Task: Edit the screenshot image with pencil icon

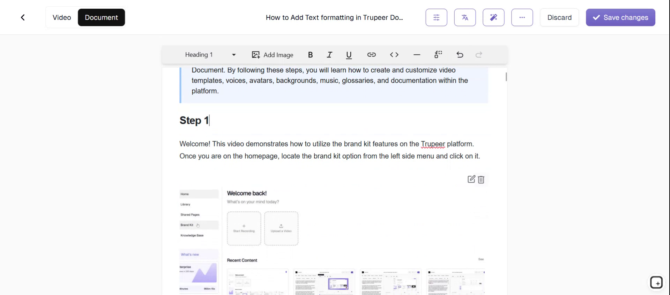Action: (471, 179)
